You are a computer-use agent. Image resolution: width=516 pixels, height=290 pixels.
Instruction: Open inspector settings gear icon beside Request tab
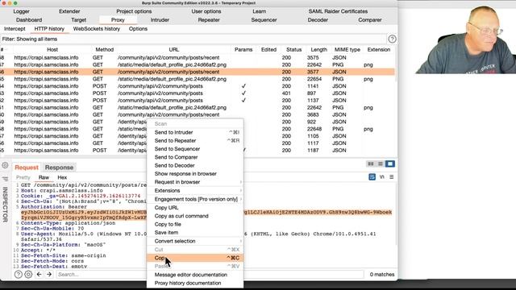6,165
